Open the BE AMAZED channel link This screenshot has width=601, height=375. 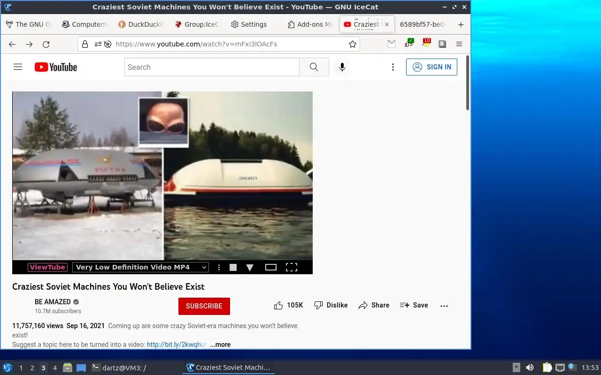click(x=53, y=302)
